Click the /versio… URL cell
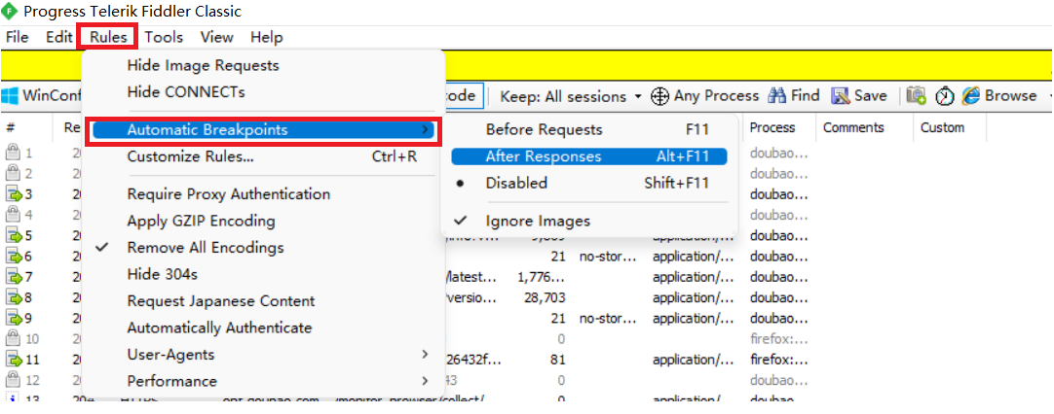Screen dimensions: 1054x414 (x=471, y=297)
